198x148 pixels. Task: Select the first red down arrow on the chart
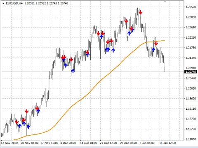click(x=16, y=122)
